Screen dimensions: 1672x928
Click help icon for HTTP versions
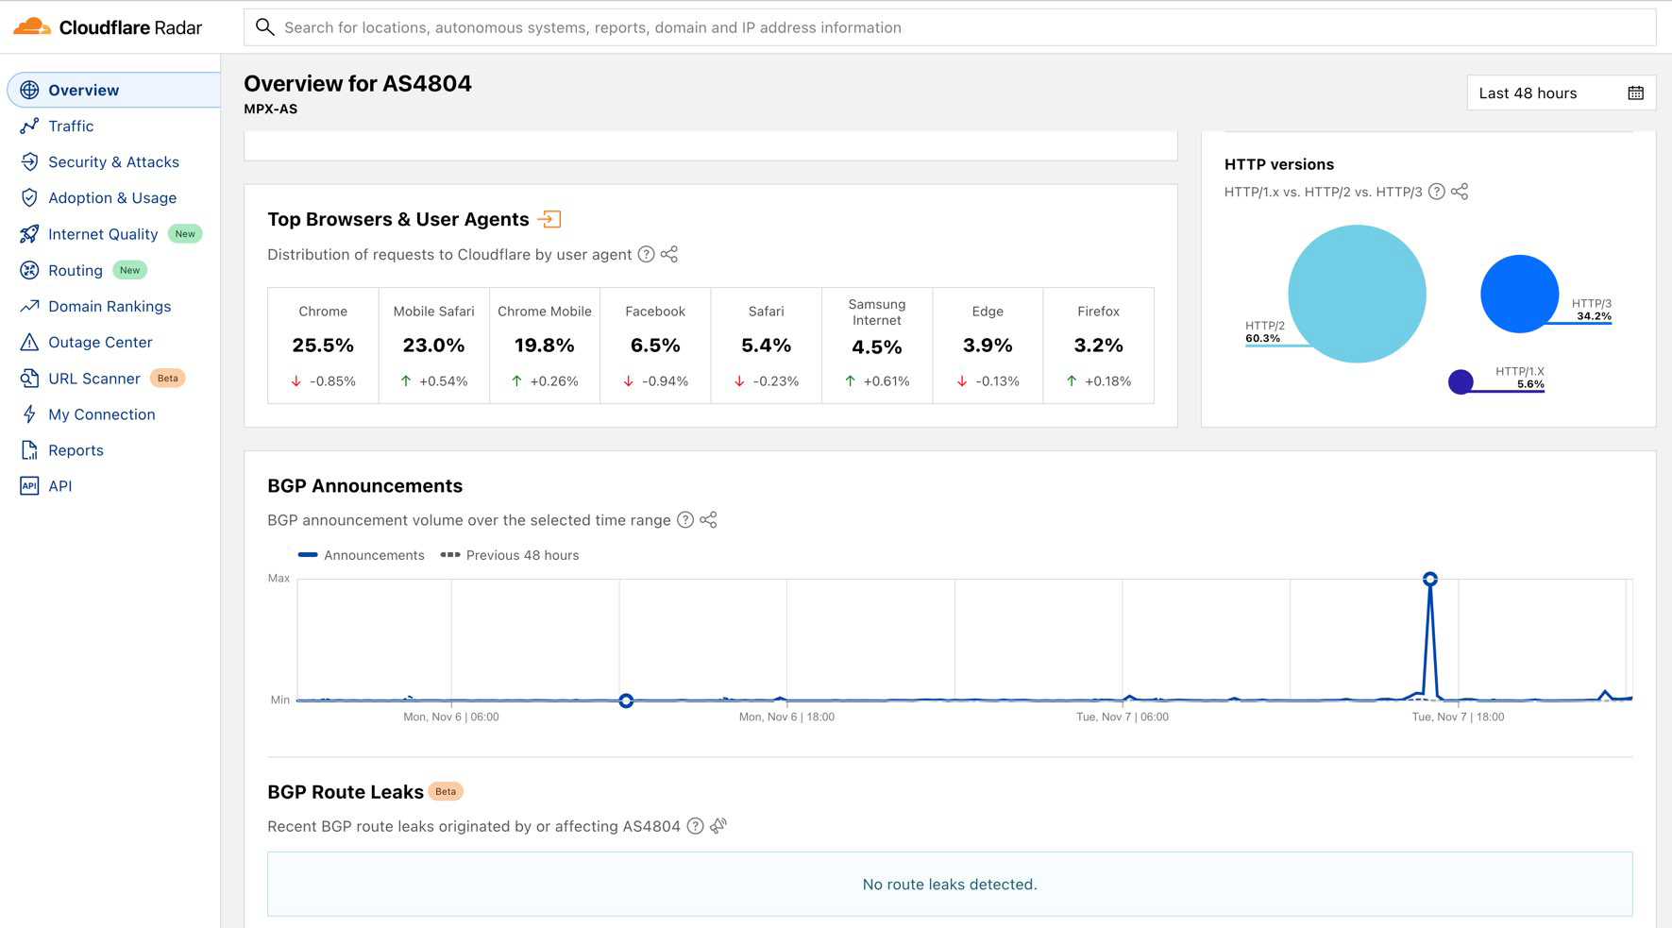coord(1437,192)
